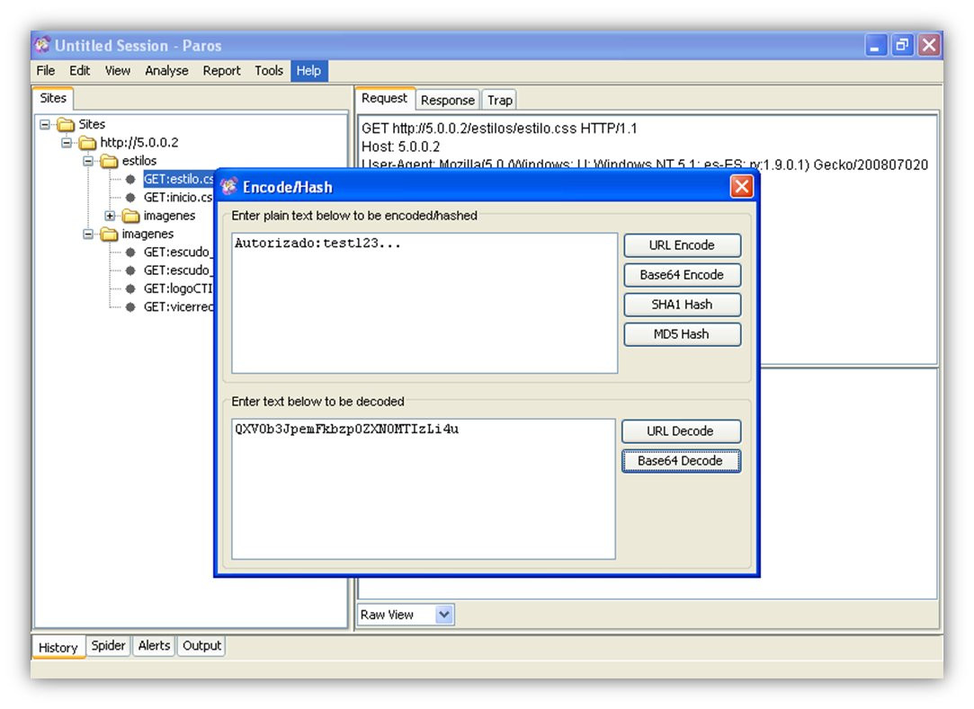Viewport: 974px width, 709px height.
Task: Click inside the plain text encode field
Action: pos(424,303)
